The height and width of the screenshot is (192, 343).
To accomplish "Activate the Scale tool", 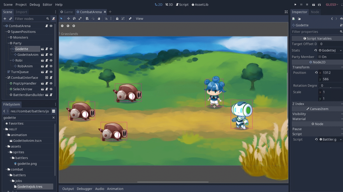I will pyautogui.click(x=80, y=18).
